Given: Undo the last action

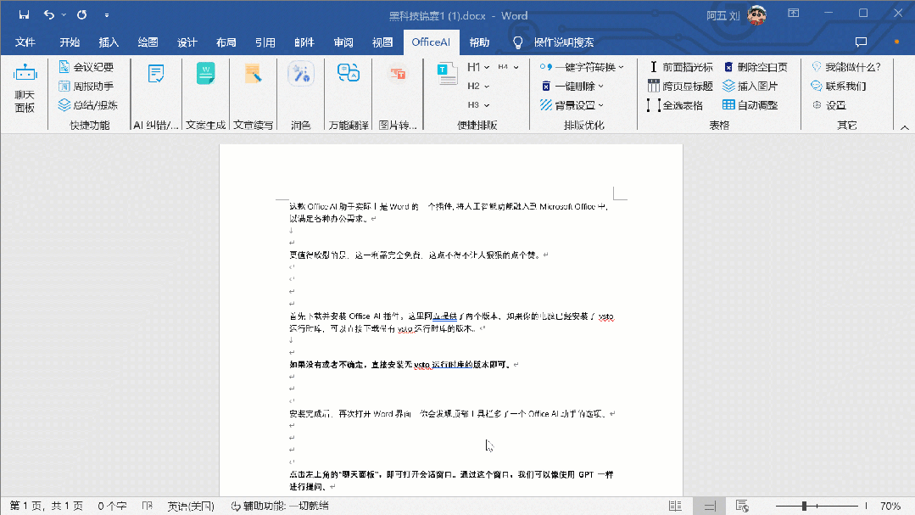Looking at the screenshot, I should pyautogui.click(x=49, y=15).
